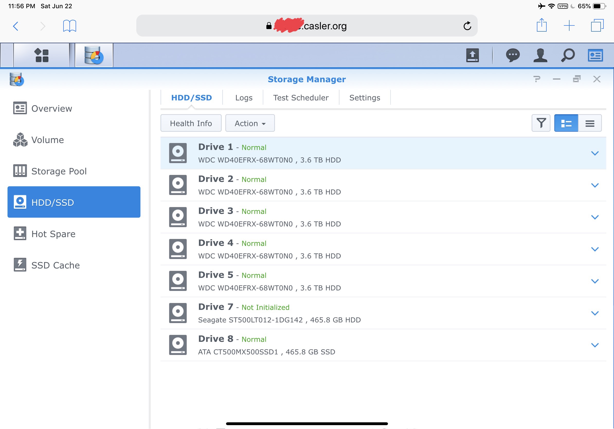This screenshot has height=429, width=614.
Task: Click the upload queue icon in taskbar
Action: [472, 55]
